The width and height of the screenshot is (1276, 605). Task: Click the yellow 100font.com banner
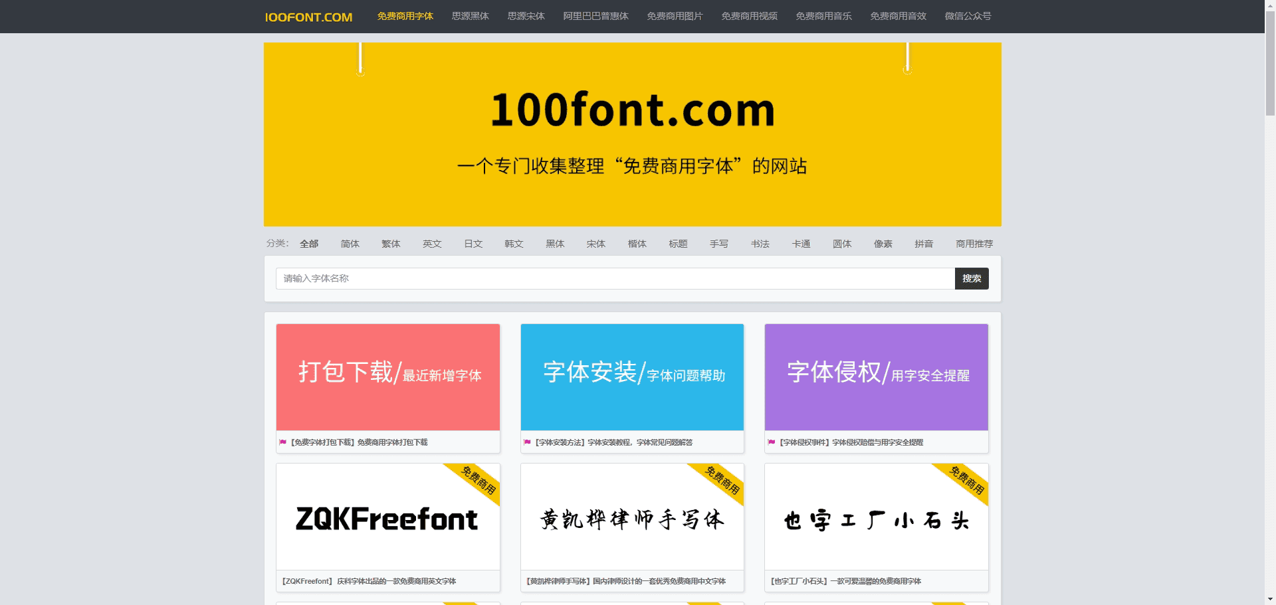(x=632, y=134)
